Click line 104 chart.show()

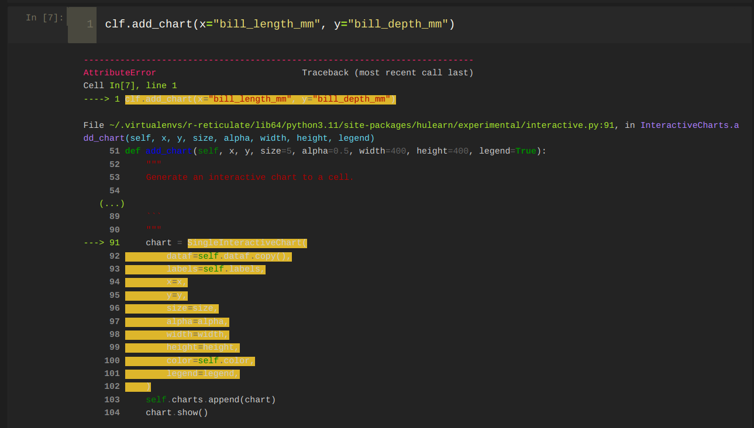tap(177, 413)
